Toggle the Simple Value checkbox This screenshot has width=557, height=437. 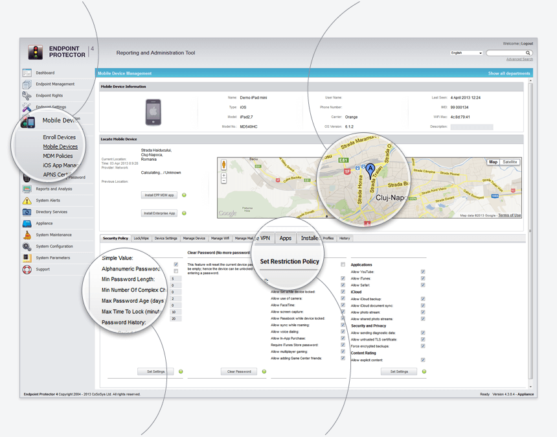click(x=176, y=264)
